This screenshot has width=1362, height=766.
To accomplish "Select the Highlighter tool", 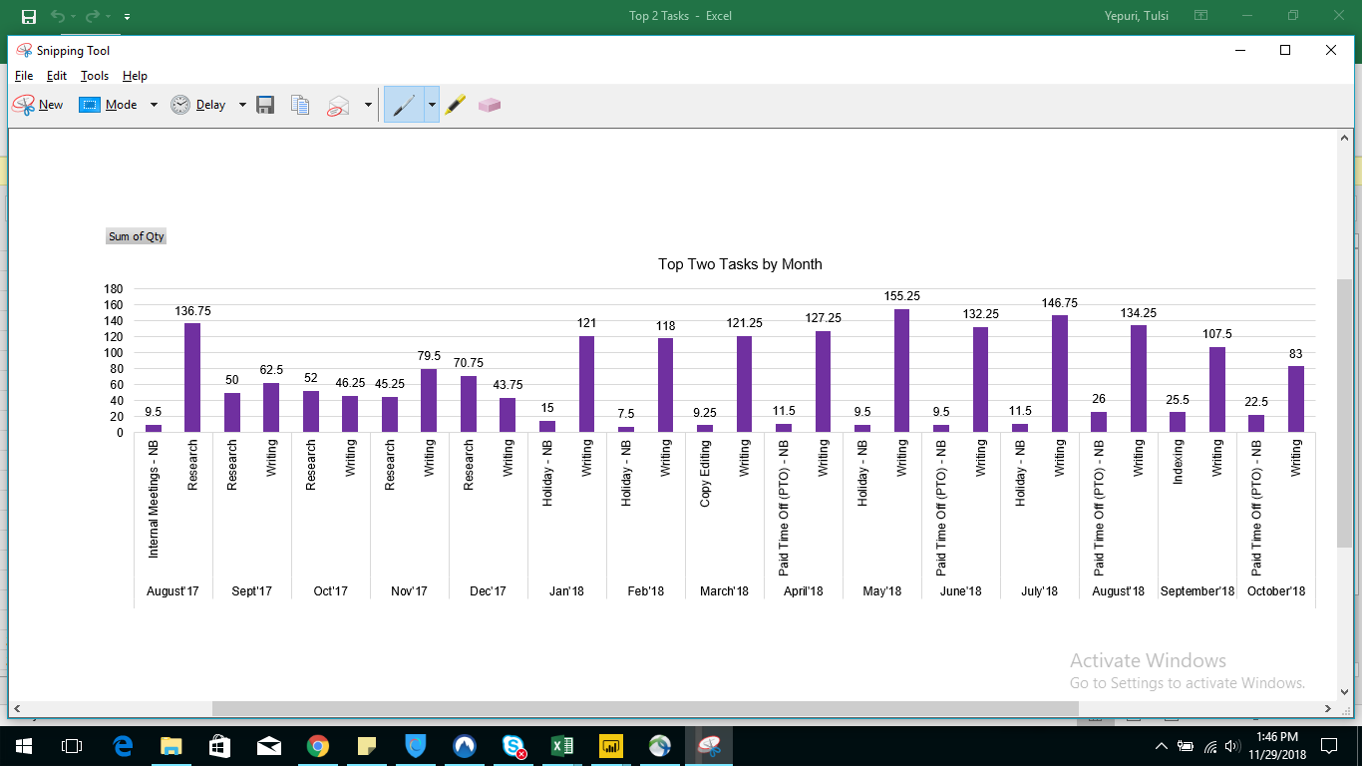I will pyautogui.click(x=456, y=105).
